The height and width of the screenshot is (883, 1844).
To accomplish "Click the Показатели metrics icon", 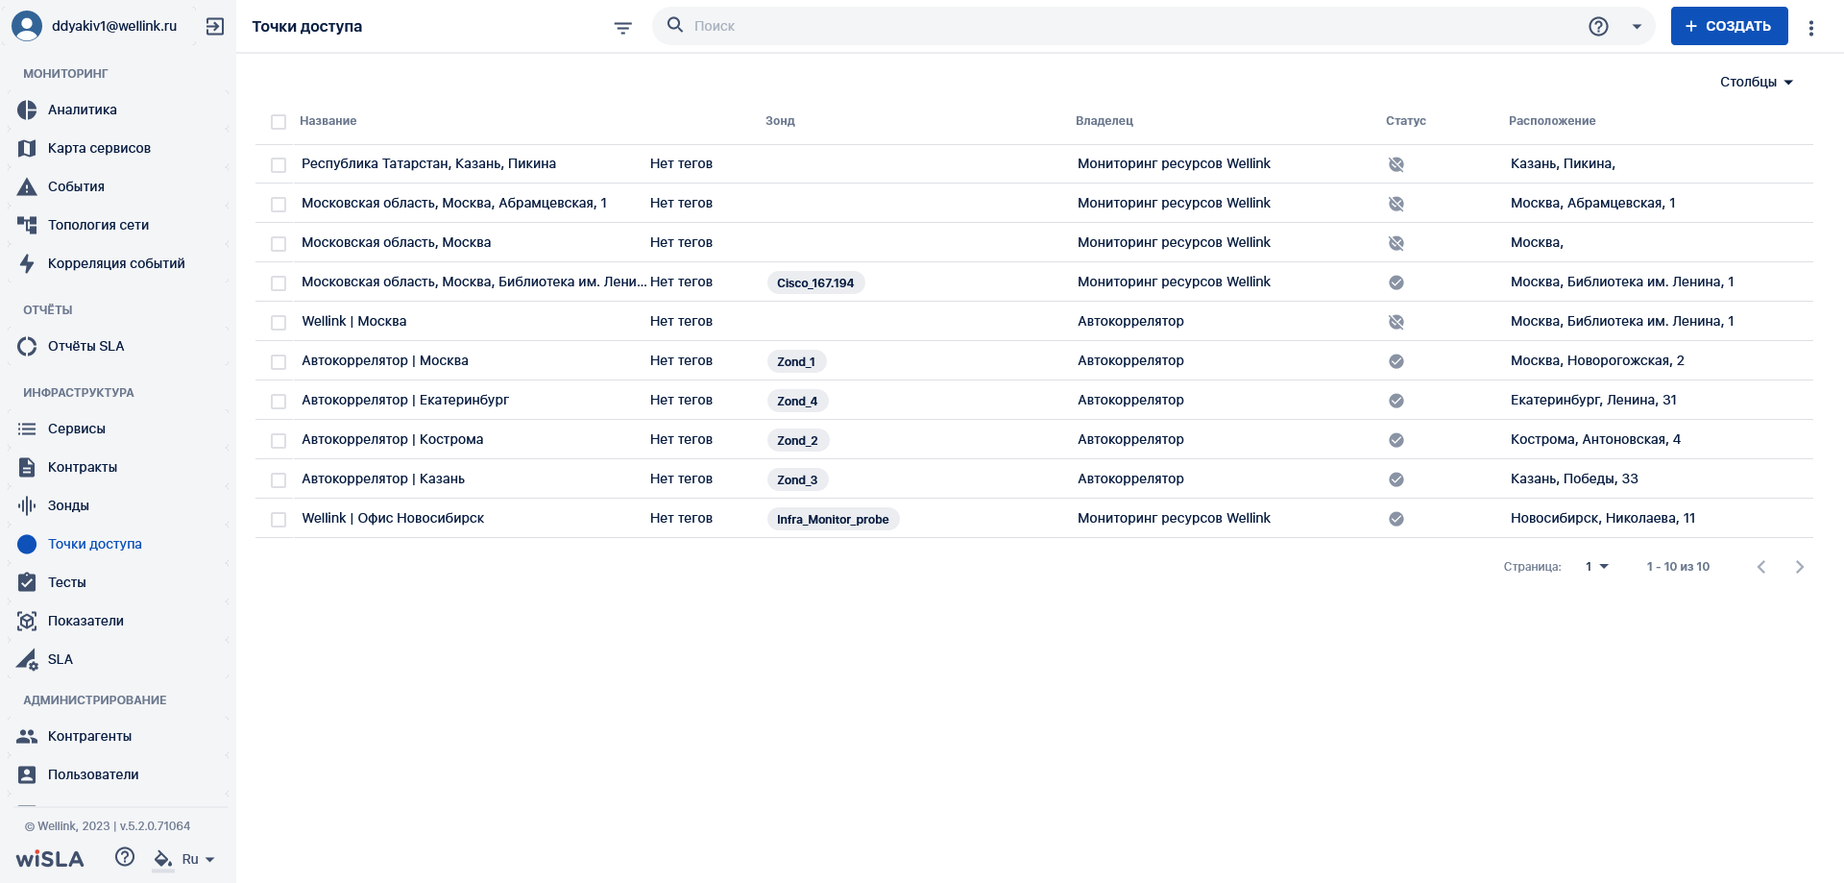I will click(x=27, y=621).
